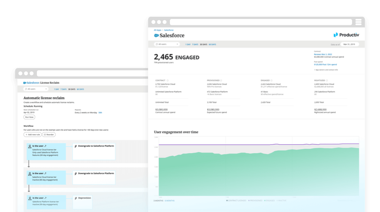This screenshot has width=380, height=212.
Task: Click the user icon on the 'Inactive (90-day engagement)' rule
Action: pos(30,198)
